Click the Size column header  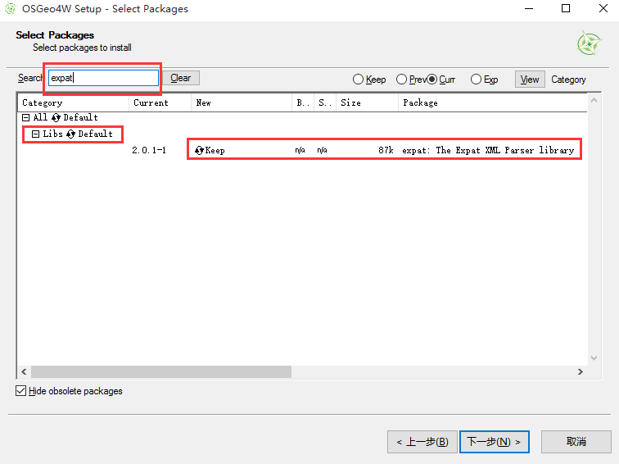point(367,102)
